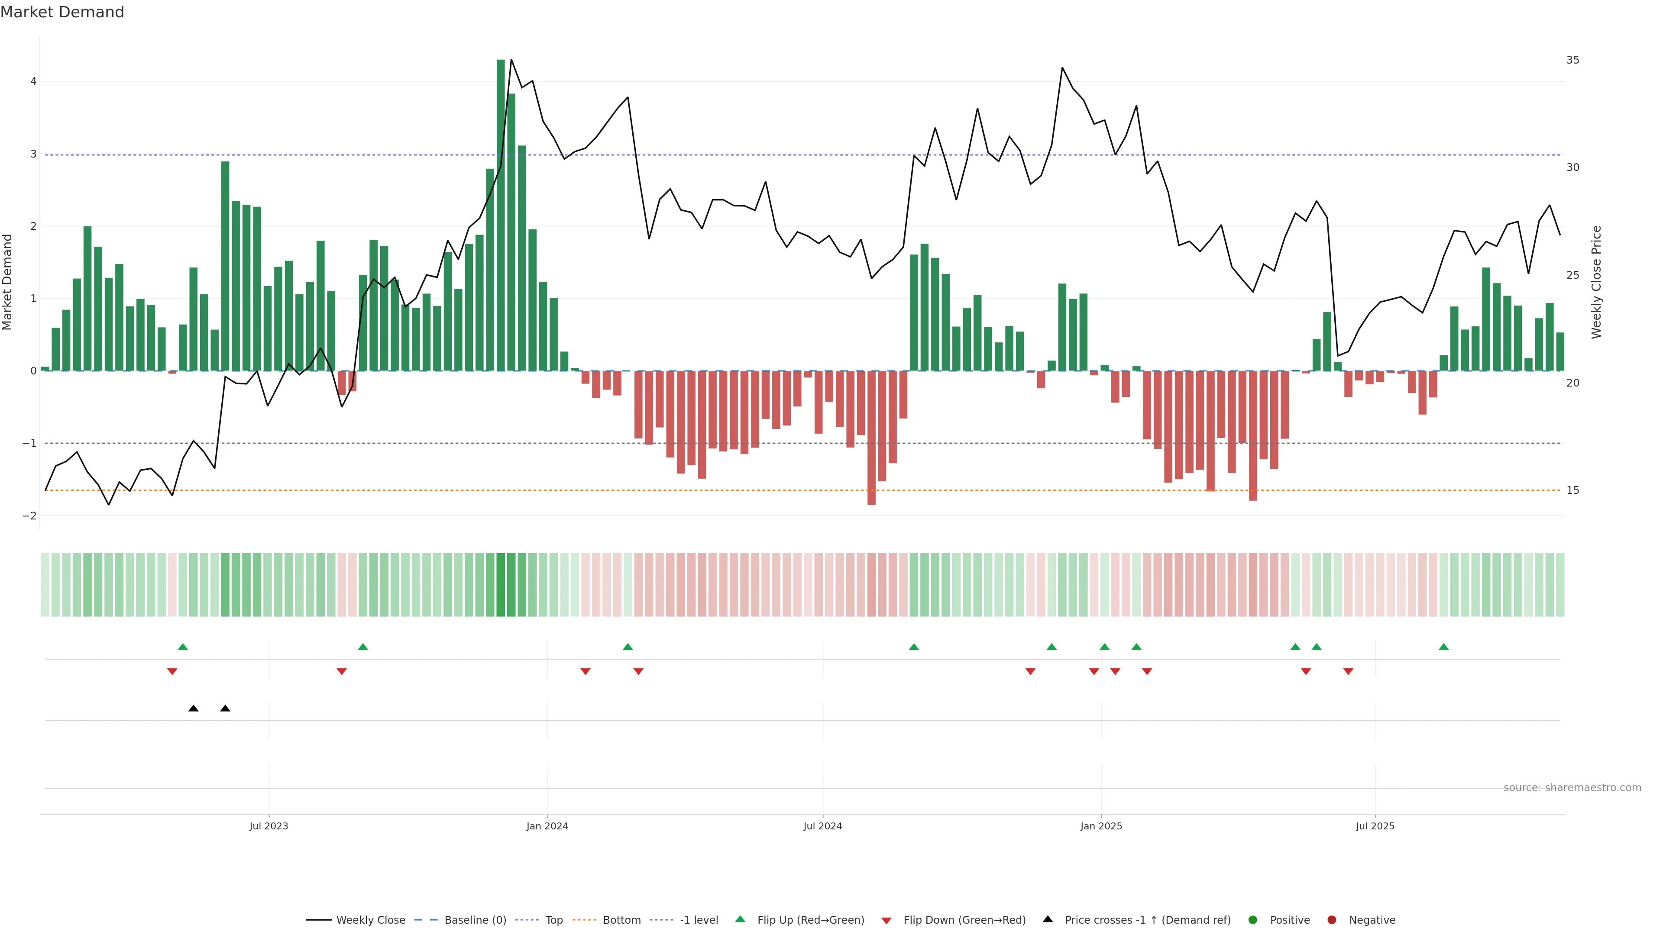Screen dimensions: 1663x935
Task: Click the Jan 2024 axis label
Action: (547, 826)
